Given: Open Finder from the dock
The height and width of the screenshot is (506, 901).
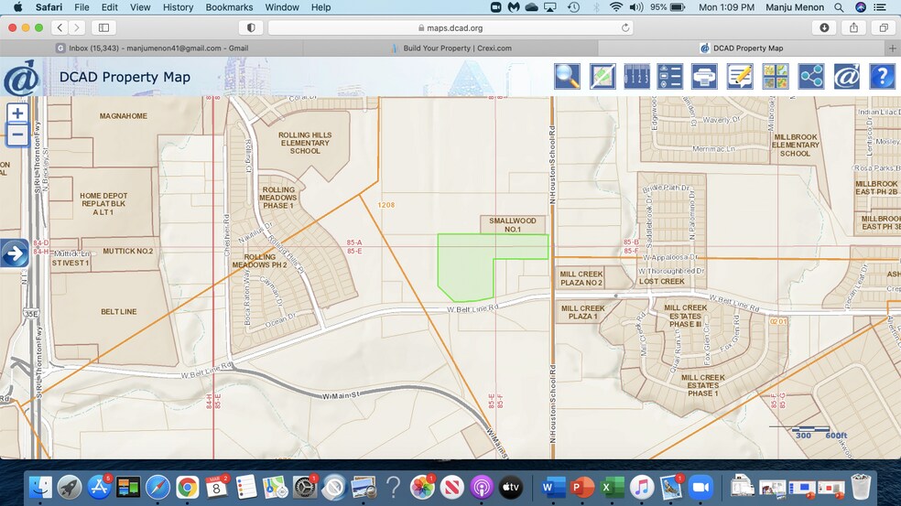Looking at the screenshot, I should (x=40, y=488).
